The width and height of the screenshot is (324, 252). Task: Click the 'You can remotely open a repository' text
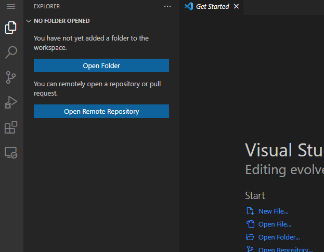point(97,89)
